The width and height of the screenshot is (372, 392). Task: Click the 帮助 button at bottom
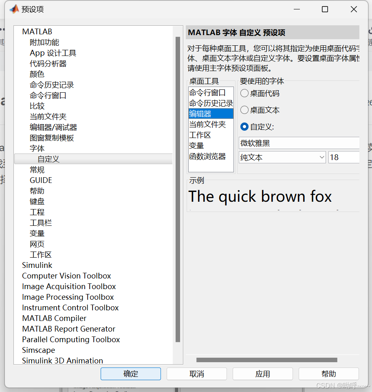tap(328, 374)
